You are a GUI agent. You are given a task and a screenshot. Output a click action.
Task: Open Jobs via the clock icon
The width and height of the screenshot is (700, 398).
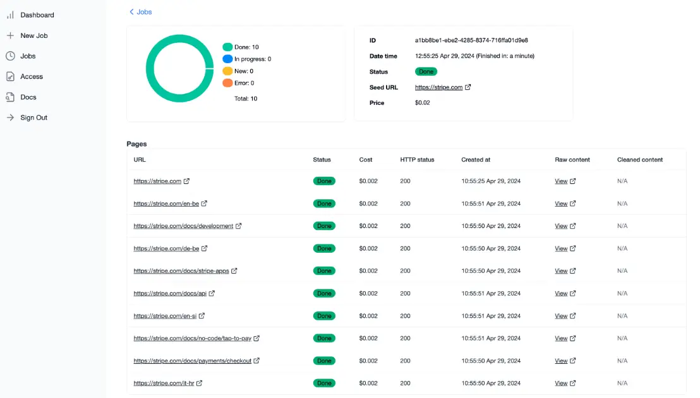click(11, 56)
